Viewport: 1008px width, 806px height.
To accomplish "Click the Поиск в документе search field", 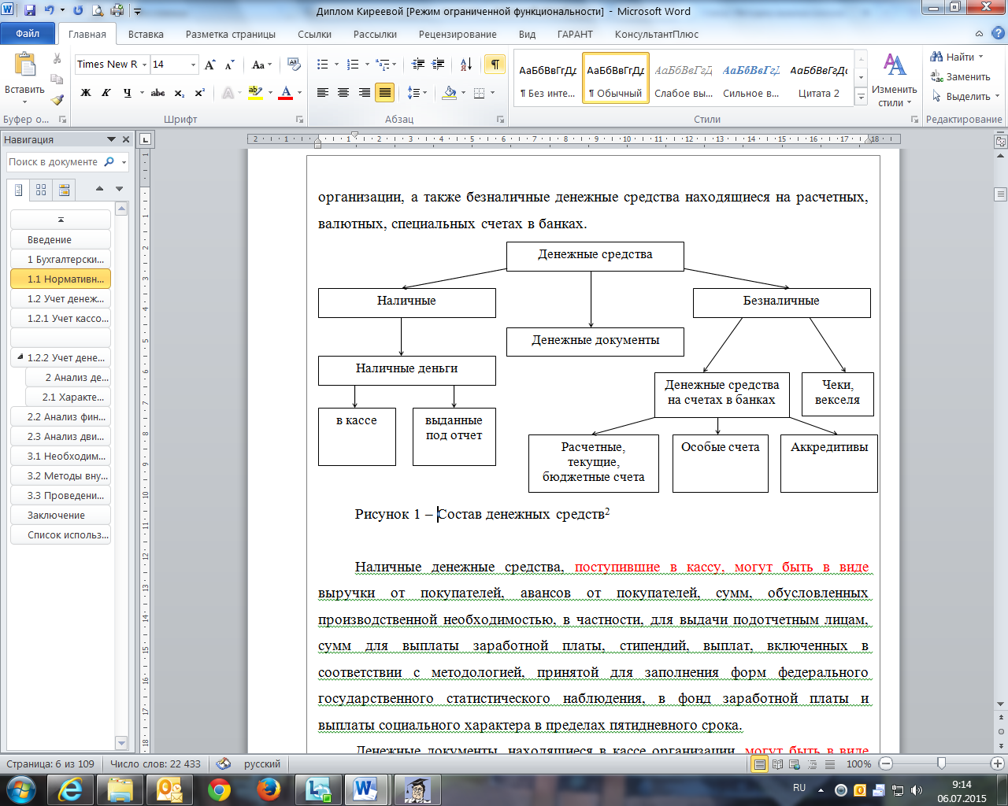I will tap(54, 162).
